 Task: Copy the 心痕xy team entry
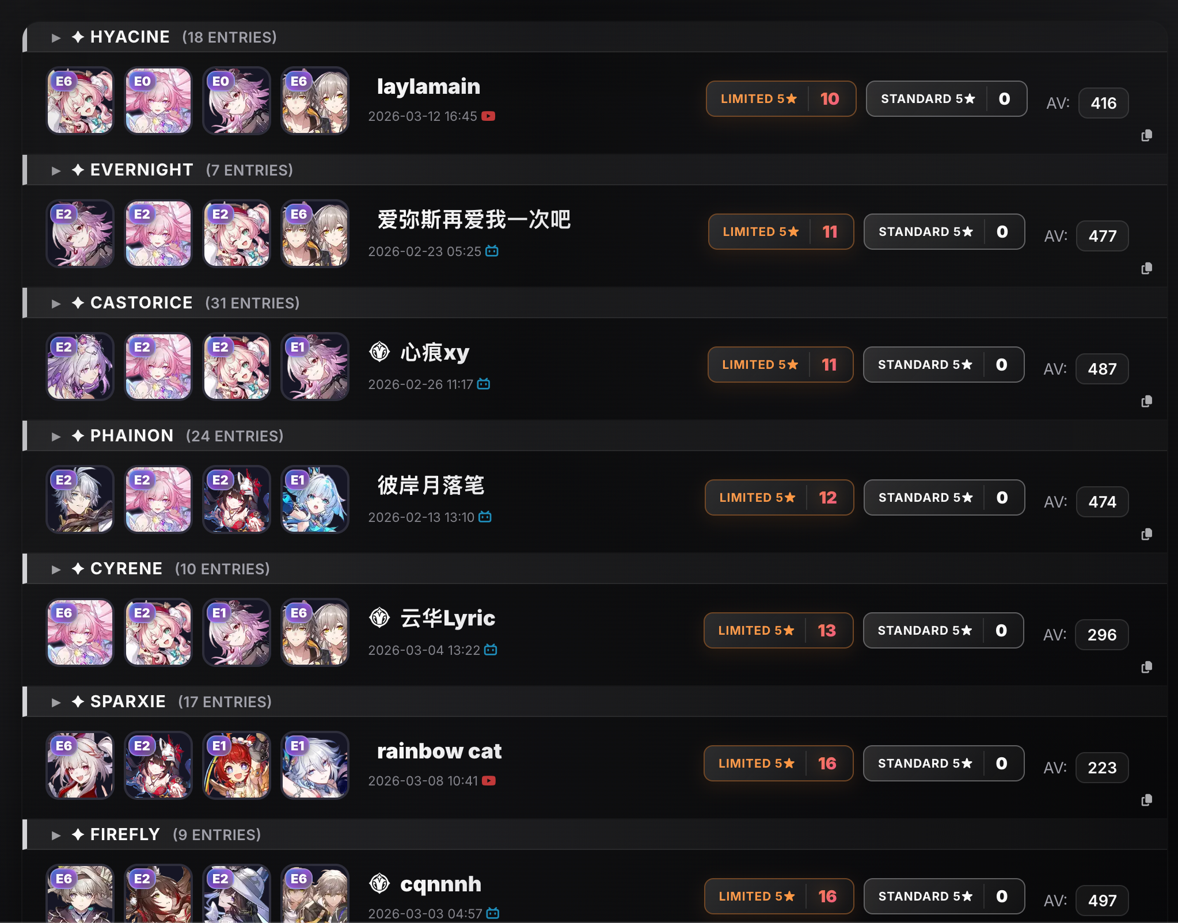[1146, 402]
